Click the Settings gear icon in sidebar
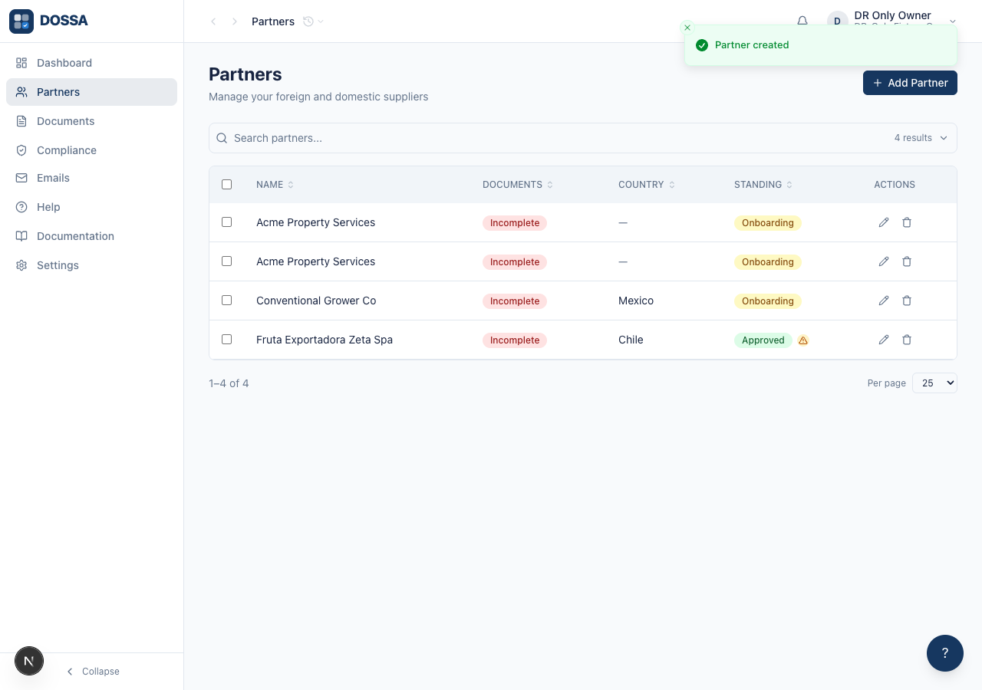Screen dimensions: 982x690 click(x=21, y=265)
